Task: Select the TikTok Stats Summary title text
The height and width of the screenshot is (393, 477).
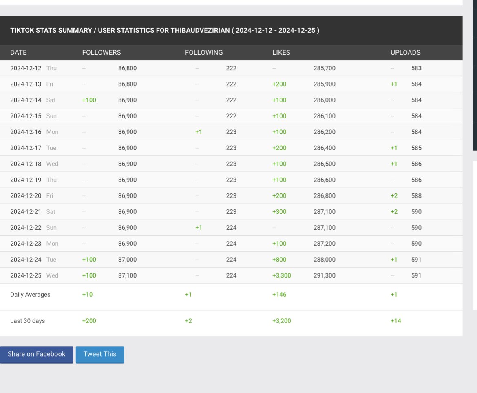Action: [165, 31]
